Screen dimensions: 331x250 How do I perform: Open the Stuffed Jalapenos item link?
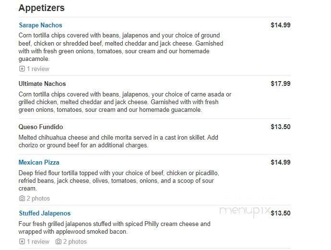click(45, 214)
